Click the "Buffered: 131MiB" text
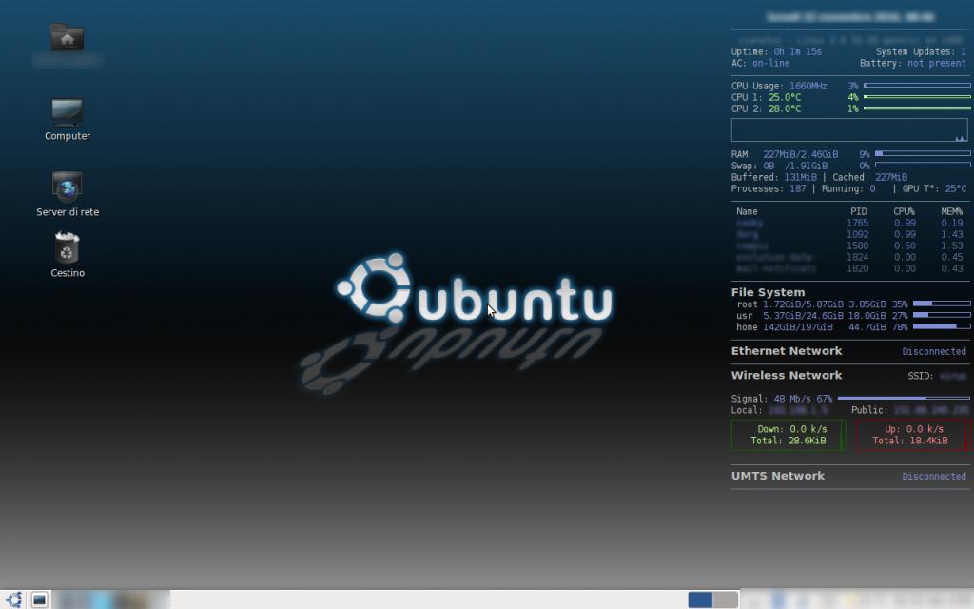This screenshot has width=974, height=609. click(x=774, y=177)
